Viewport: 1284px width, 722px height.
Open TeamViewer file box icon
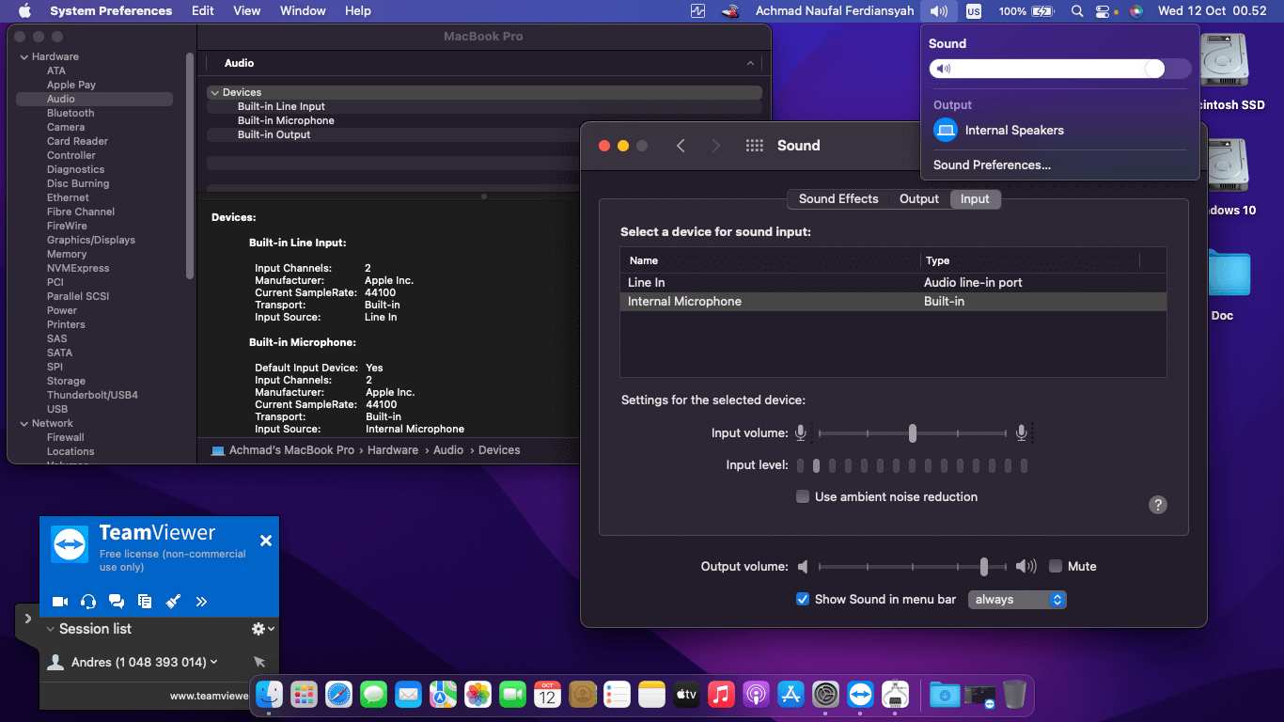pos(145,602)
